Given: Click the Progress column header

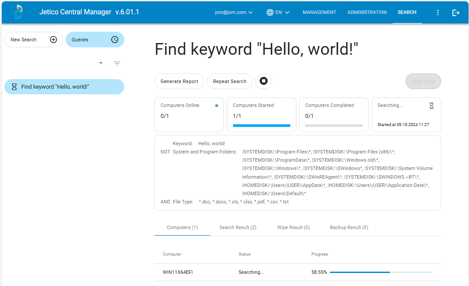Looking at the screenshot, I should point(319,254).
